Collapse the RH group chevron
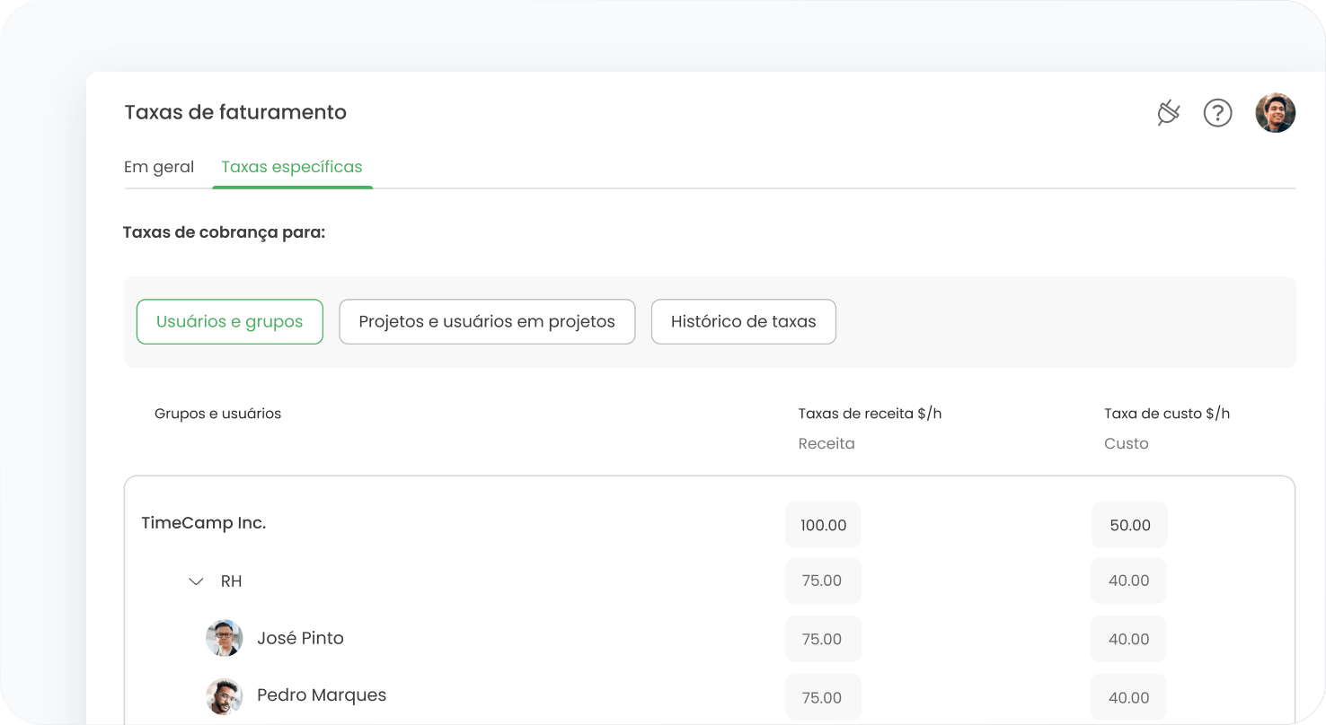1326x725 pixels. (x=196, y=581)
